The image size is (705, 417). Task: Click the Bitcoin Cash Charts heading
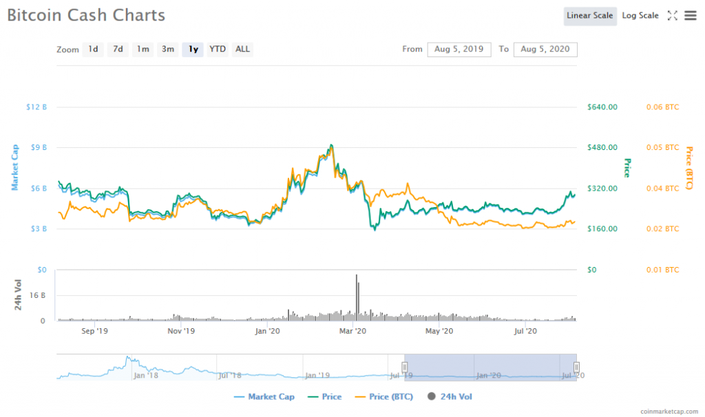tap(86, 15)
